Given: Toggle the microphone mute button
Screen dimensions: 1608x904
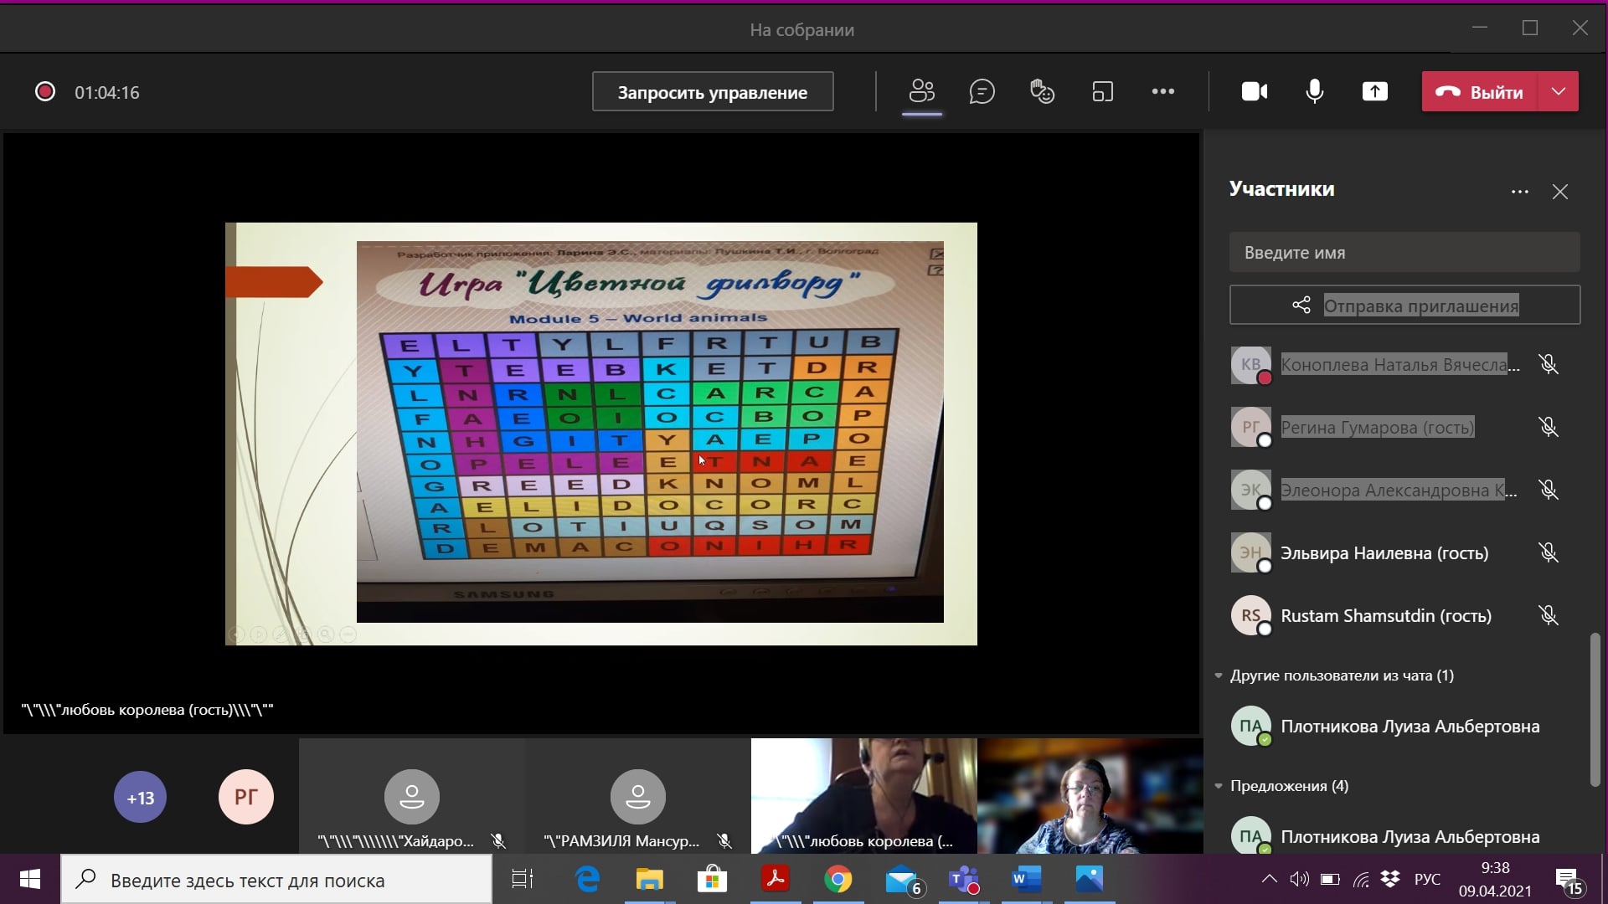Looking at the screenshot, I should [1314, 91].
